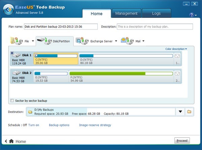
Task: Expand the File type dropdown arrow
Action: (33, 41)
